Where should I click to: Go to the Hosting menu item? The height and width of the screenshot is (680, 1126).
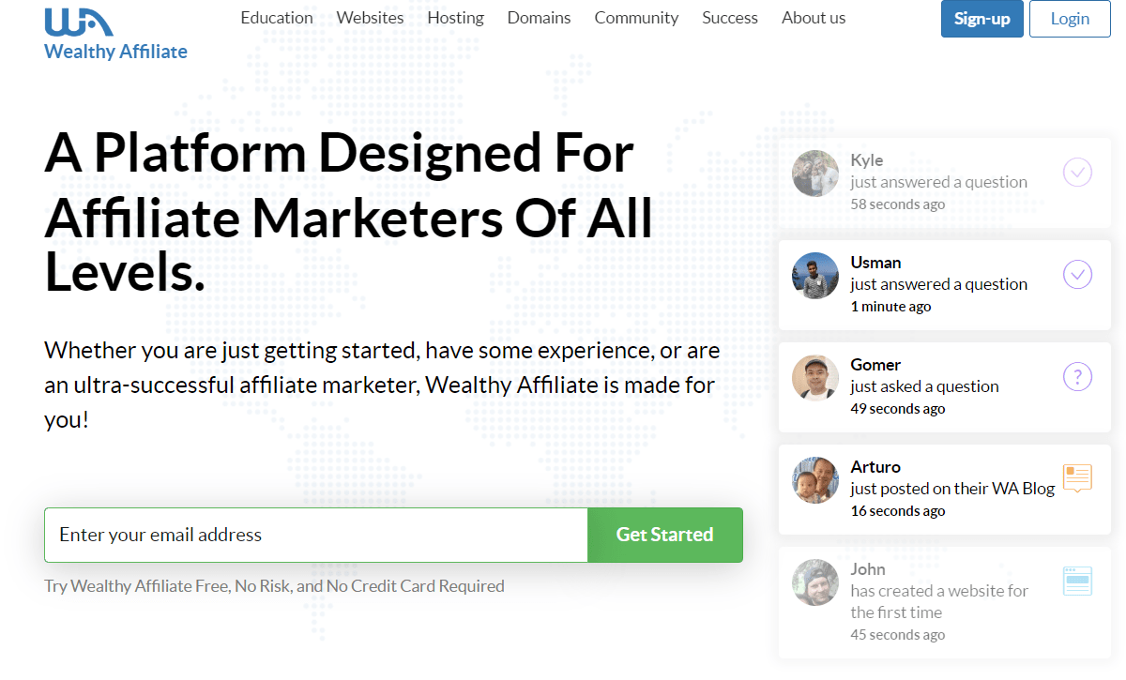pos(455,18)
